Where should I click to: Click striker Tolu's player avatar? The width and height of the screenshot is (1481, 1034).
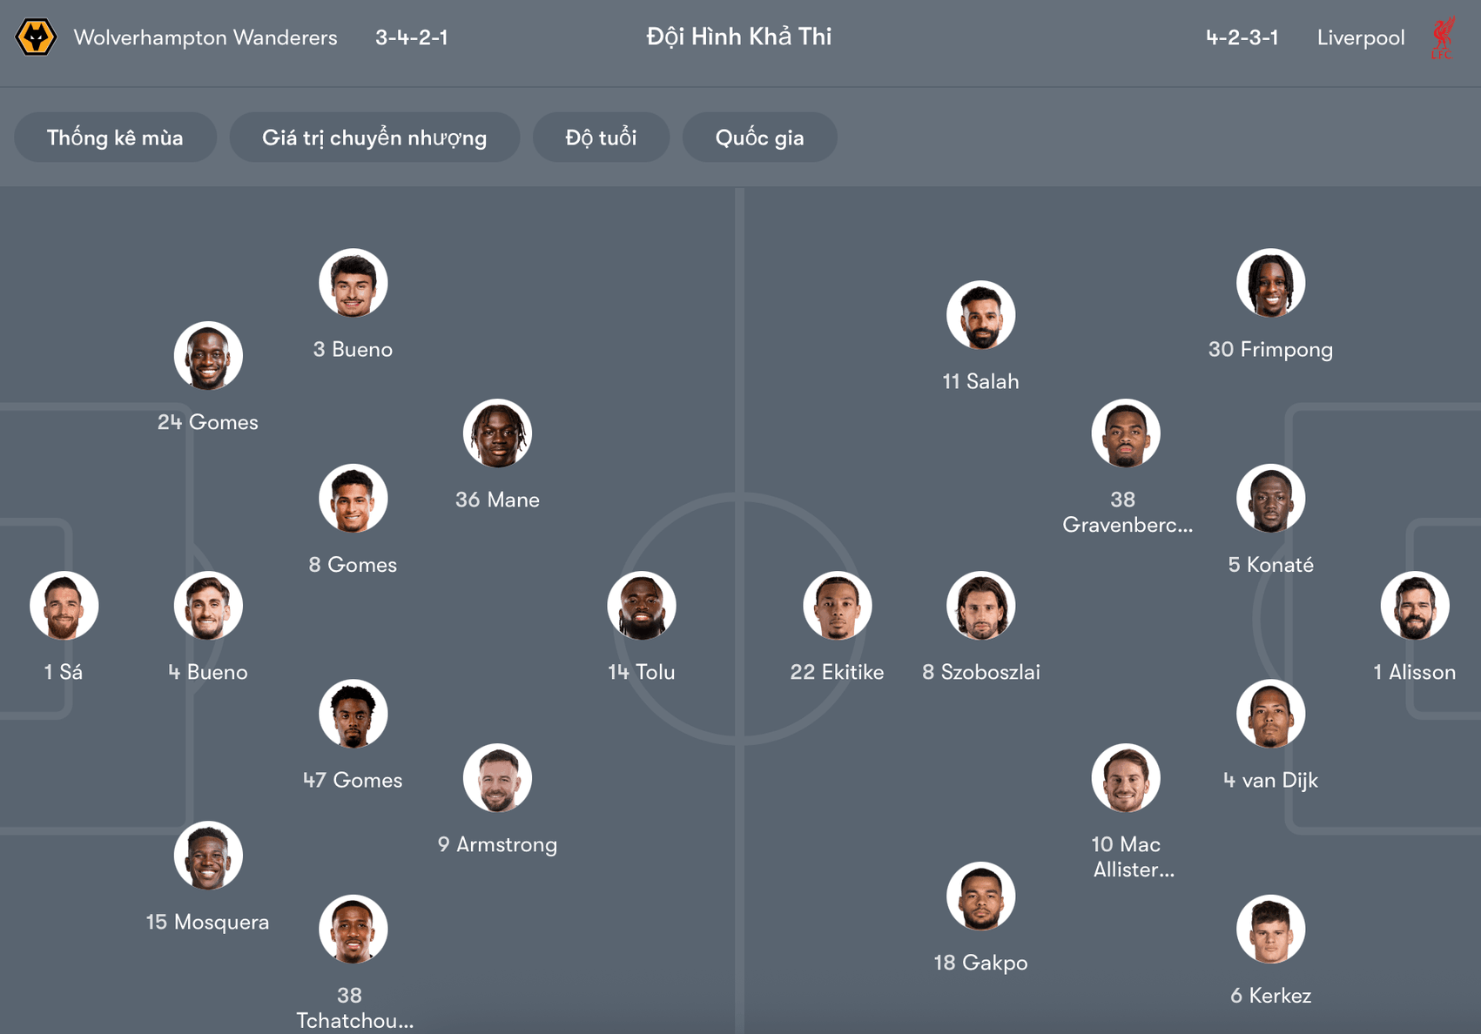pos(642,605)
